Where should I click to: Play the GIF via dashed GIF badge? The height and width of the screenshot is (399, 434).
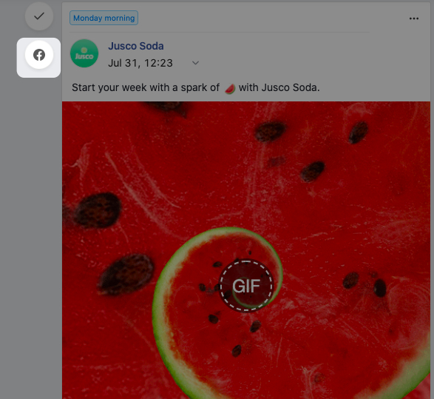click(x=246, y=286)
